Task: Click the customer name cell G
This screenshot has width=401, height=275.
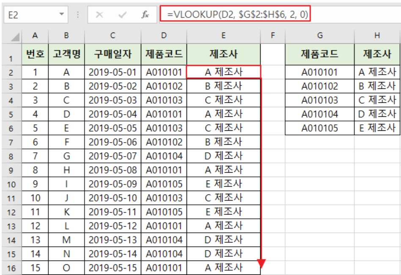Action: 66,156
